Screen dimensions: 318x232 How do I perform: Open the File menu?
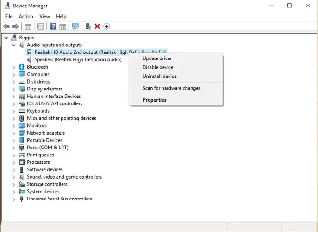coord(9,16)
